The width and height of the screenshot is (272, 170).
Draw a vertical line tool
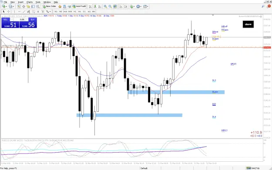(x=14, y=12)
